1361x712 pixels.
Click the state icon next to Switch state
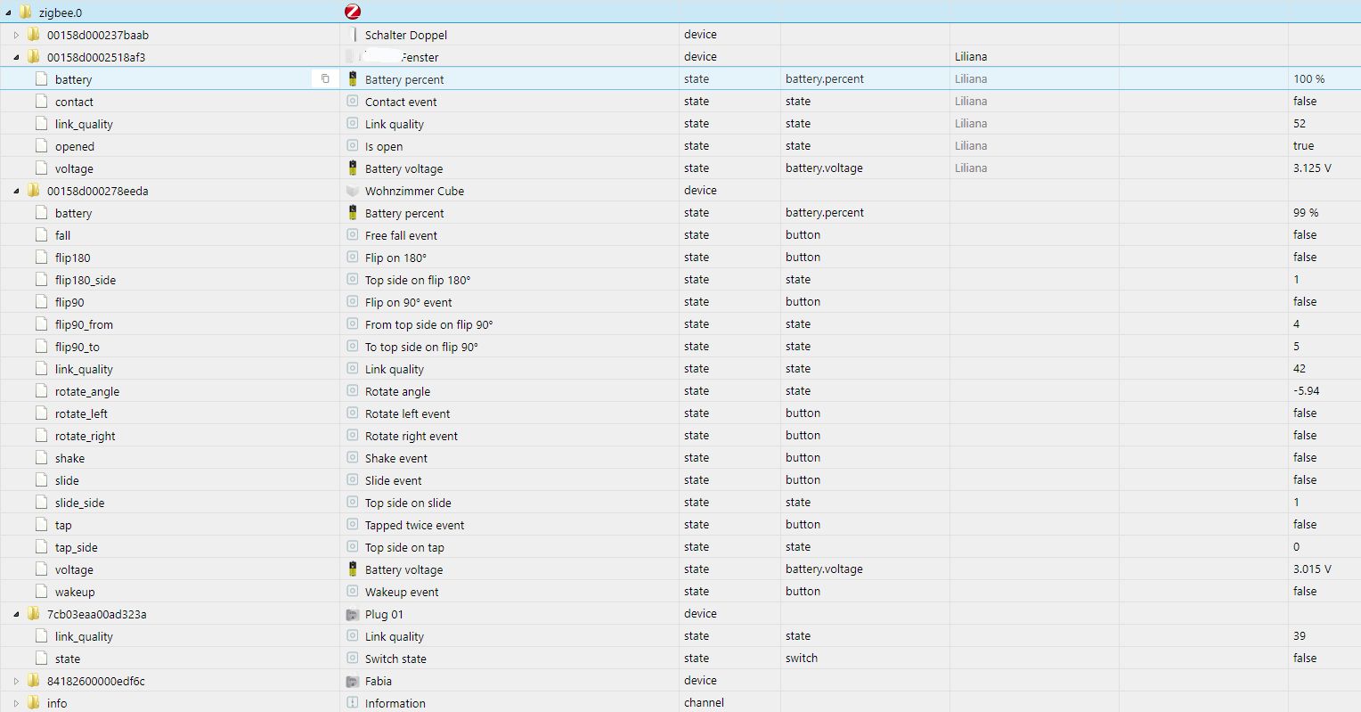[x=352, y=658]
